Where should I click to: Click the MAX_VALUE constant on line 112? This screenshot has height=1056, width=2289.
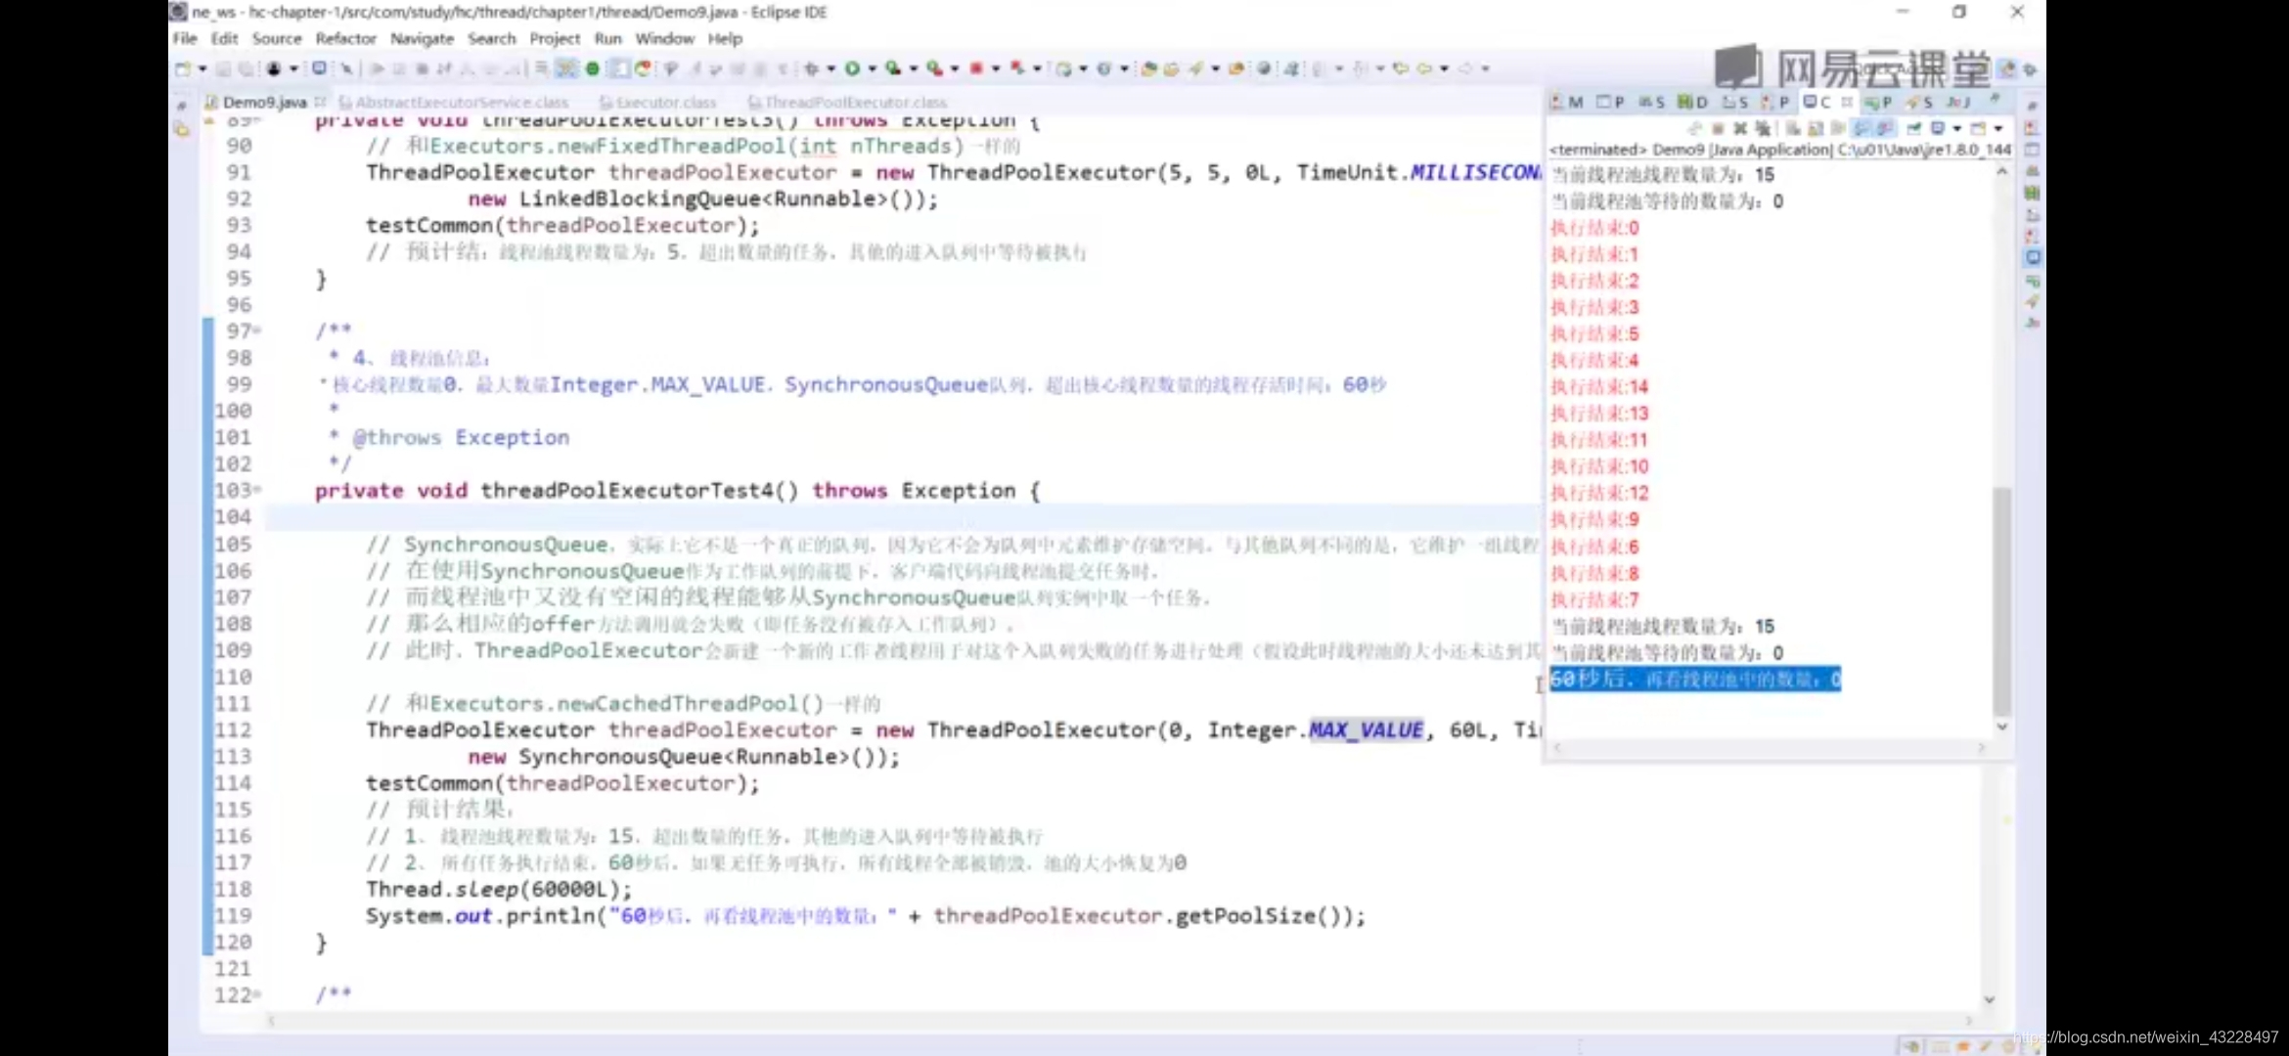(x=1366, y=730)
